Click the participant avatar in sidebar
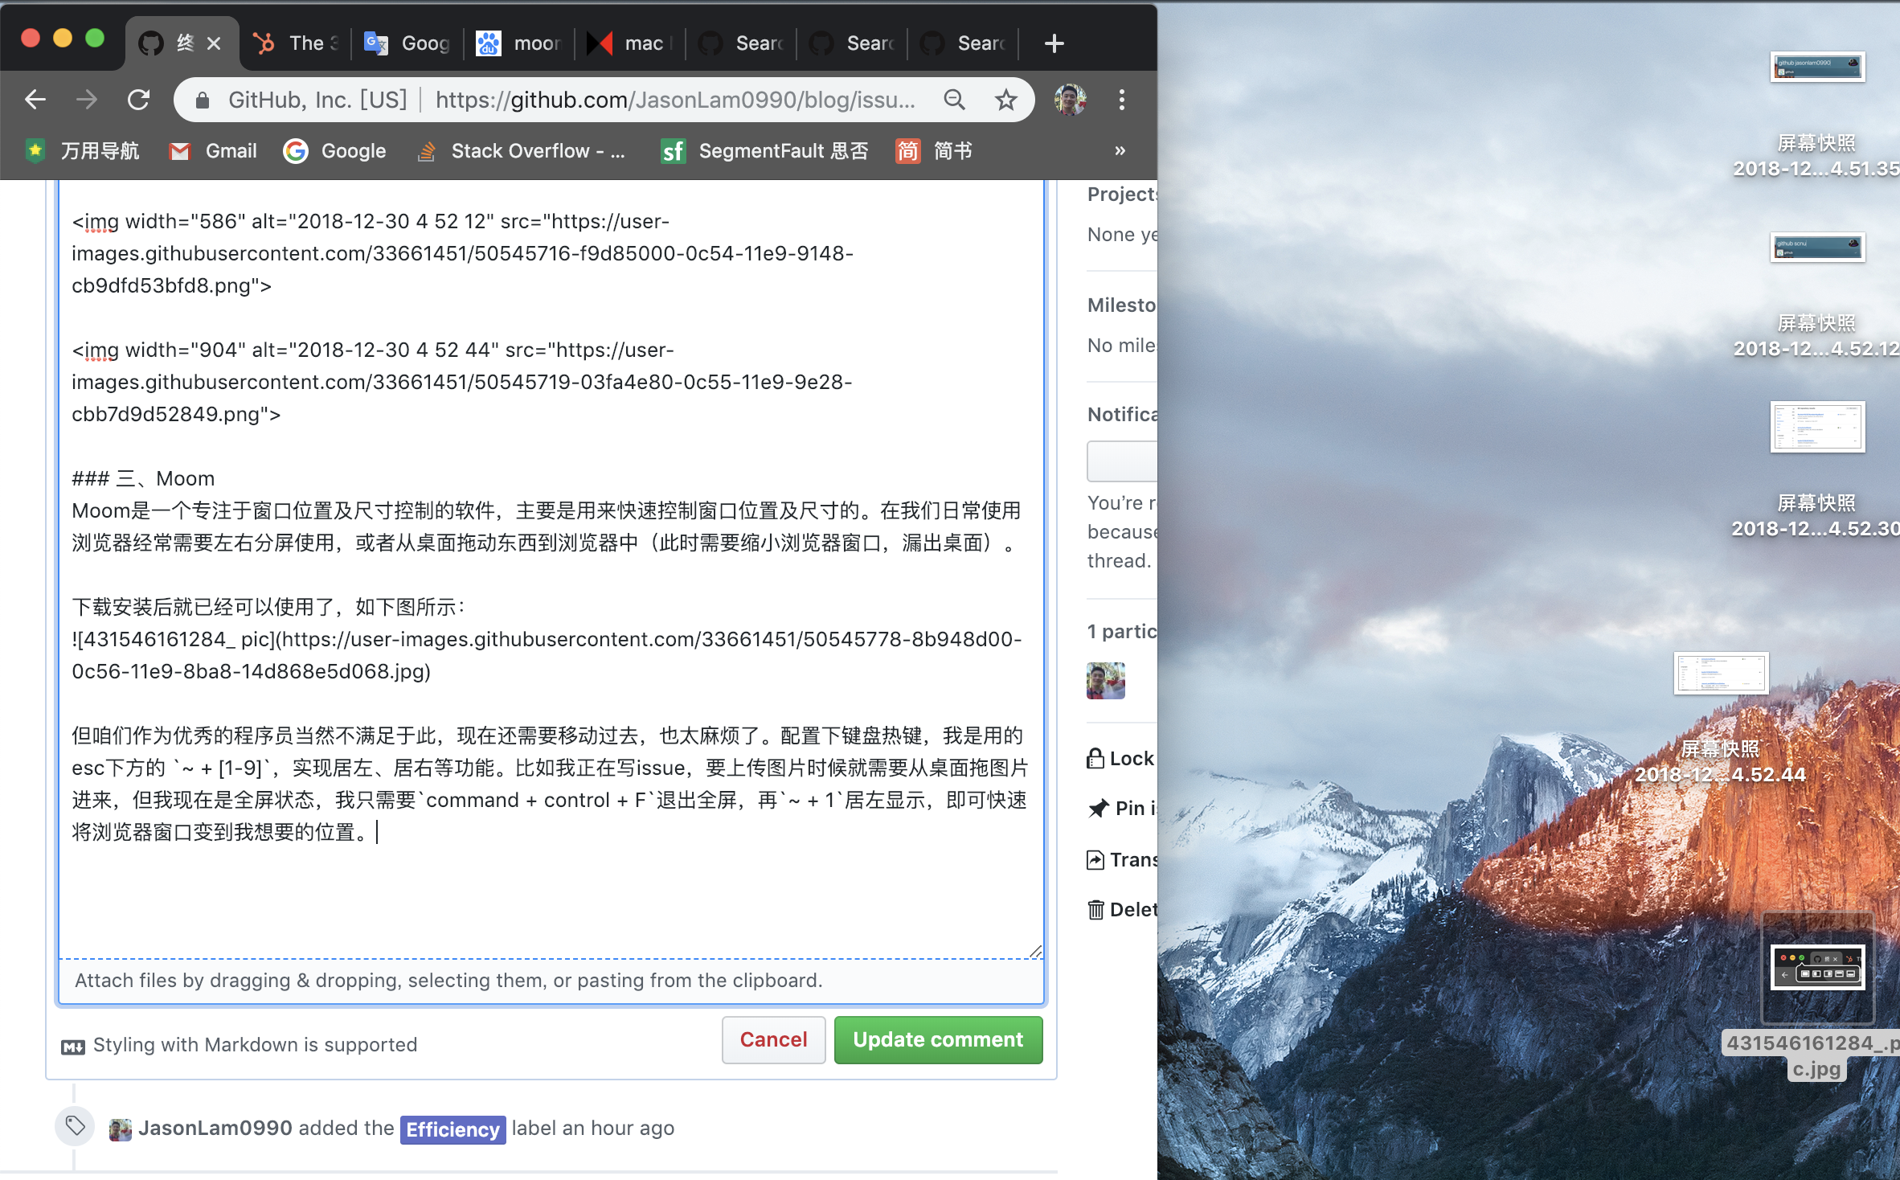 1106,681
